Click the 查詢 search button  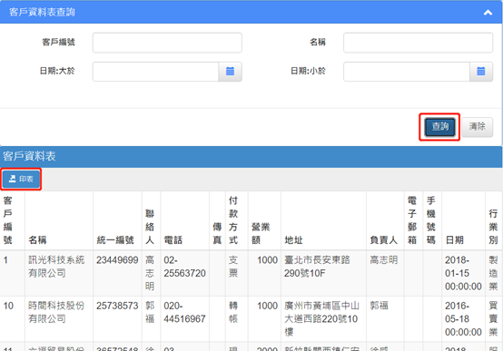[x=439, y=127]
